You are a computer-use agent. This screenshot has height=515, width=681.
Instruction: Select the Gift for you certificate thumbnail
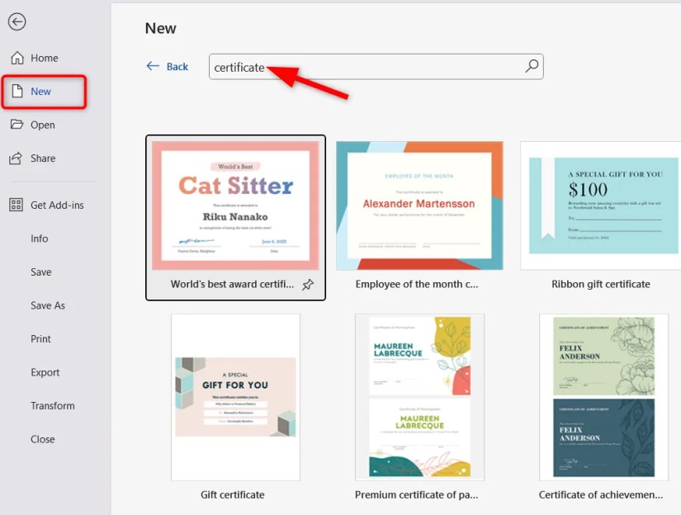(x=235, y=397)
